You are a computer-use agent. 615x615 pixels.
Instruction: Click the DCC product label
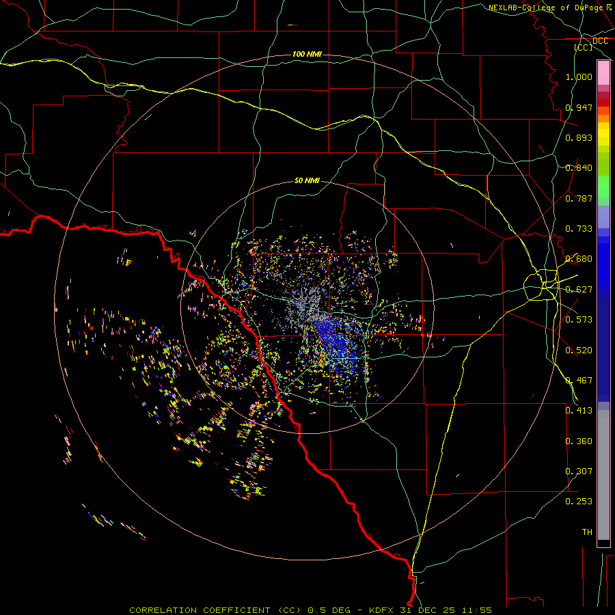tap(600, 41)
